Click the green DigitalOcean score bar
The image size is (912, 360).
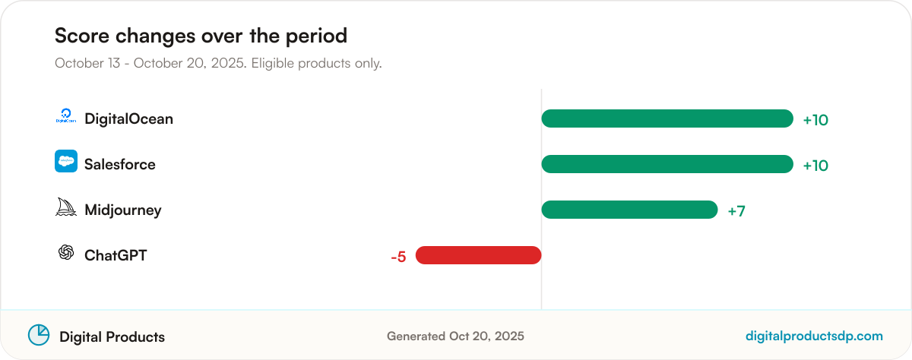(x=667, y=118)
